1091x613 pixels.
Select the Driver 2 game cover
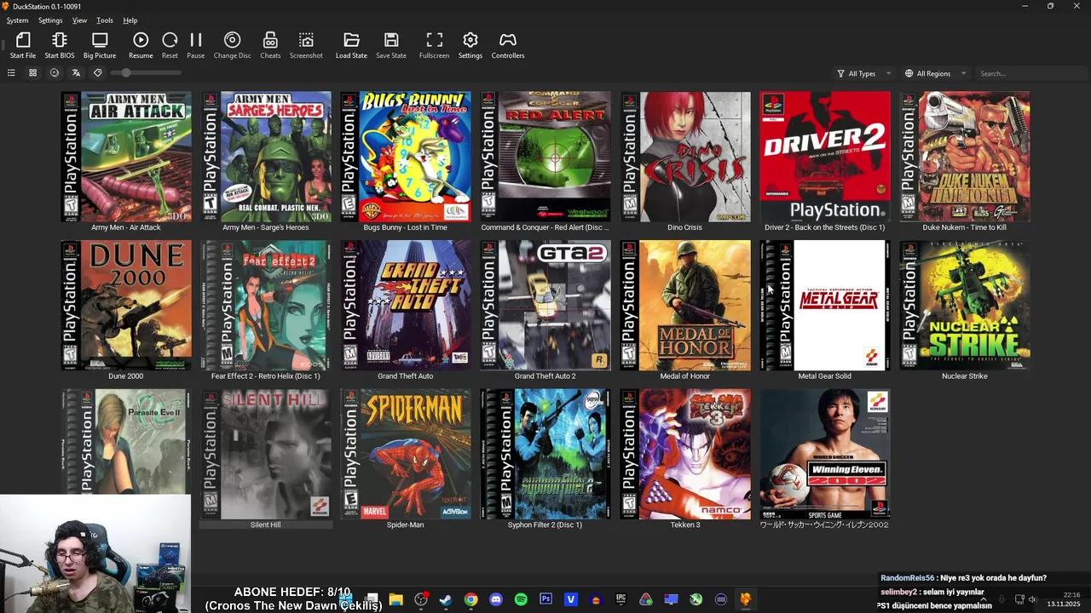825,157
